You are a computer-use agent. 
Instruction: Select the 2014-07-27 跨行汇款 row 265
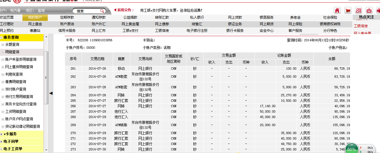[207, 101]
